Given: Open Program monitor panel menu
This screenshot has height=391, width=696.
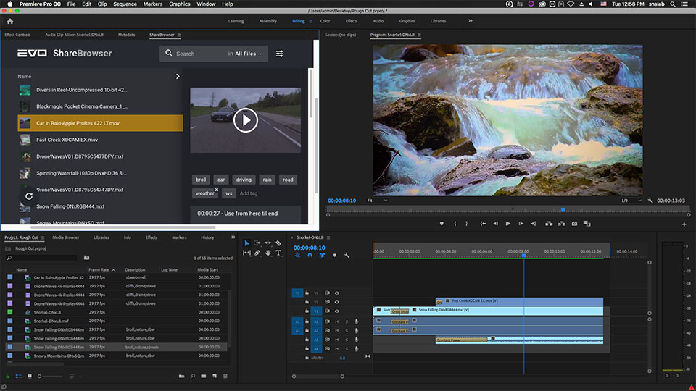Looking at the screenshot, I should click(x=420, y=35).
